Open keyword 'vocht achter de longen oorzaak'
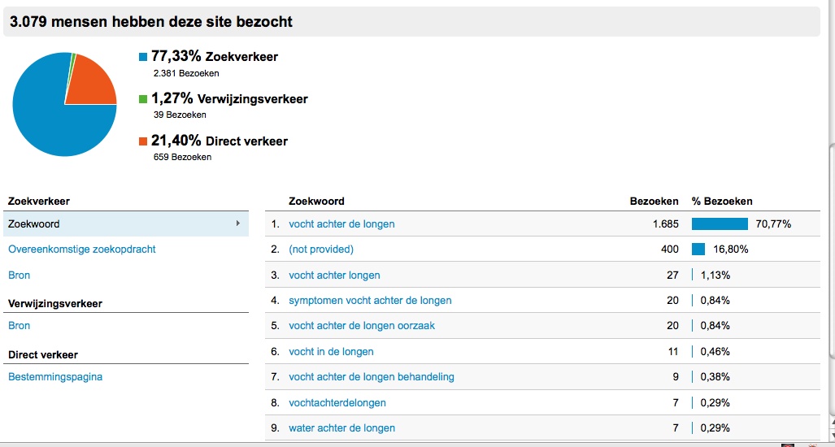 362,326
